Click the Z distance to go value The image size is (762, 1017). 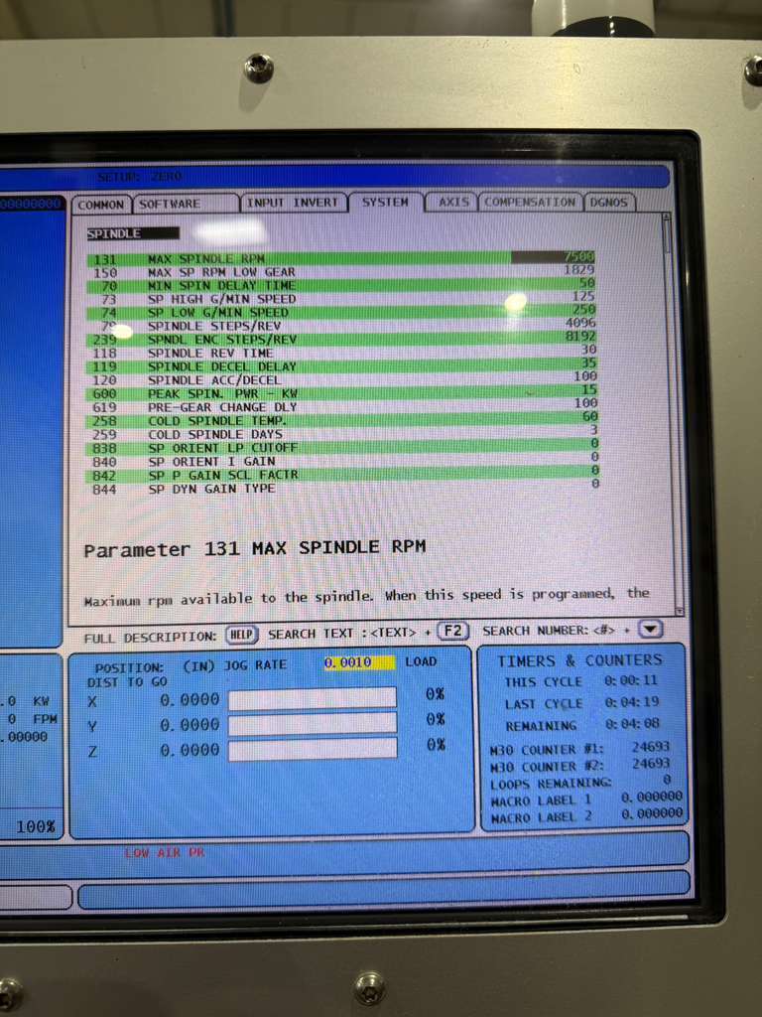[x=190, y=751]
